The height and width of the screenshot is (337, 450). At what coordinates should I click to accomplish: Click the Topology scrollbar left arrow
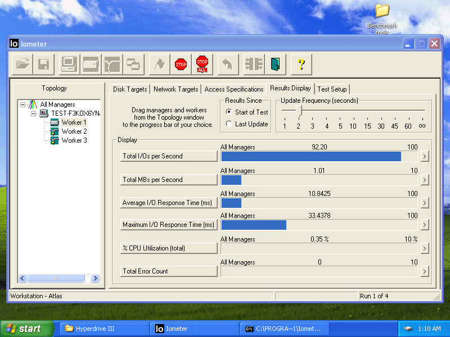(x=22, y=278)
